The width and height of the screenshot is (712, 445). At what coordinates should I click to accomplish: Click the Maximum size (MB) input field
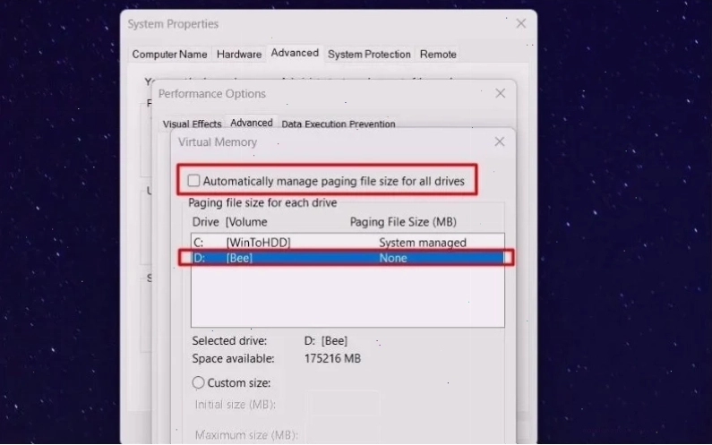342,434
